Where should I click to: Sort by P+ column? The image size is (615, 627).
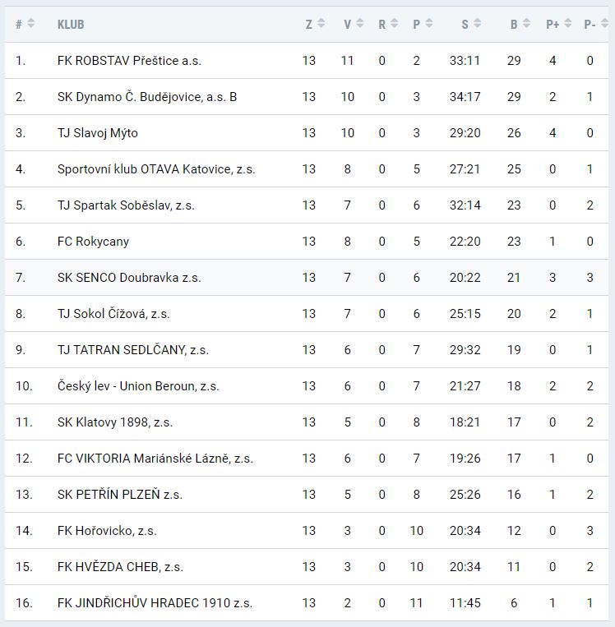557,24
